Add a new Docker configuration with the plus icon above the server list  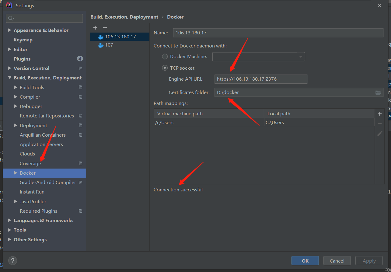pyautogui.click(x=95, y=28)
